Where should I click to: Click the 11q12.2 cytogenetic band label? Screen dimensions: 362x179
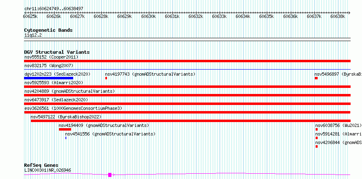coord(33,35)
